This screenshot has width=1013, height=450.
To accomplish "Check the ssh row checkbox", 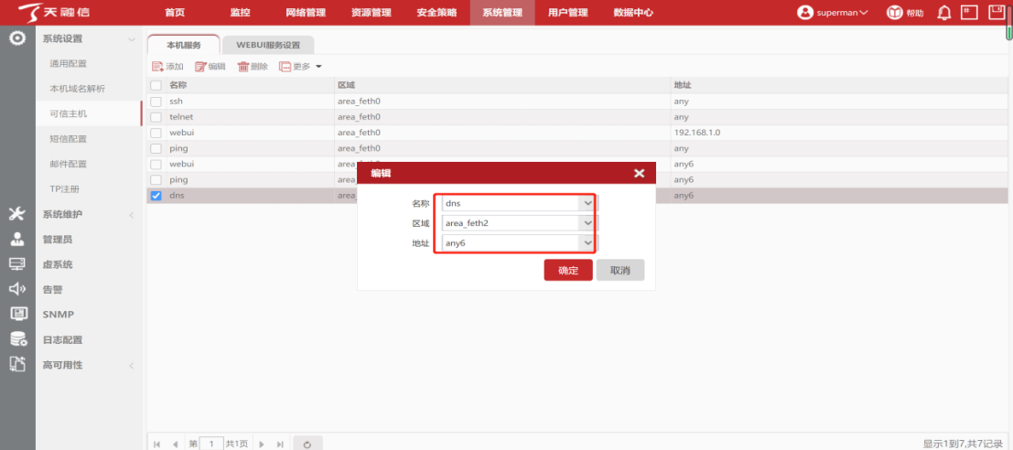I will click(156, 102).
